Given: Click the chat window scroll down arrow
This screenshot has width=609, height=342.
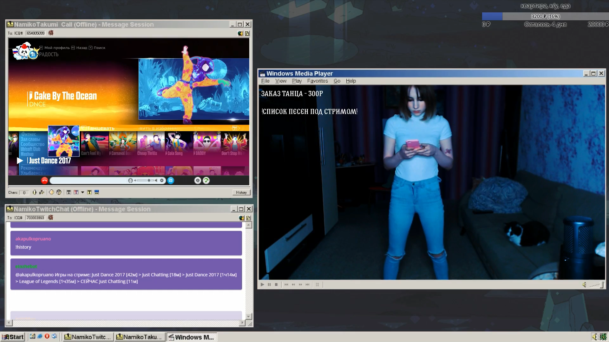Looking at the screenshot, I should click(x=249, y=316).
